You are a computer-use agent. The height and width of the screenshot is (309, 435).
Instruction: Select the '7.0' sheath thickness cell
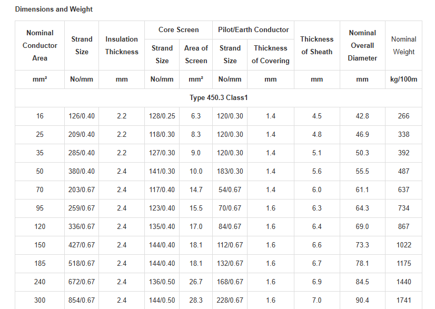click(317, 301)
